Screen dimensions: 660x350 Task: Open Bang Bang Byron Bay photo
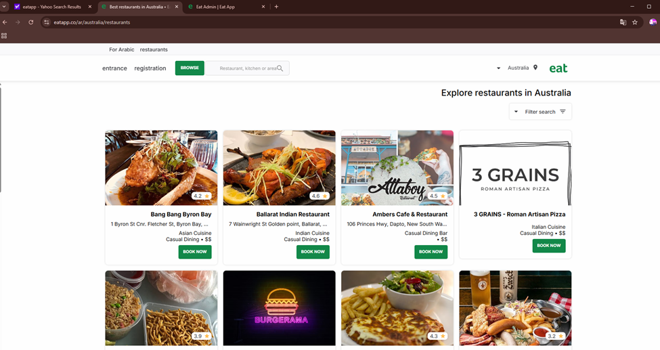161,168
